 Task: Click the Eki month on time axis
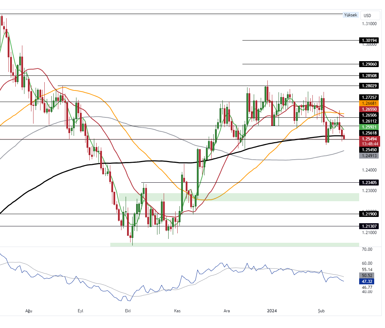[127, 311]
